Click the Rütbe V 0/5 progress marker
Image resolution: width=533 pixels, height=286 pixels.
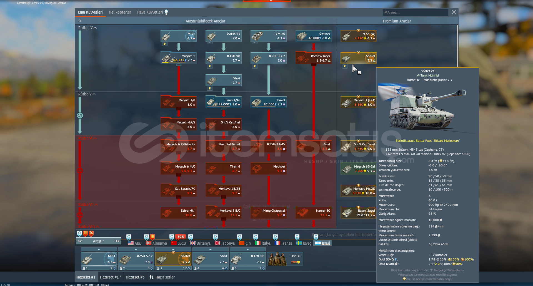pyautogui.click(x=80, y=115)
